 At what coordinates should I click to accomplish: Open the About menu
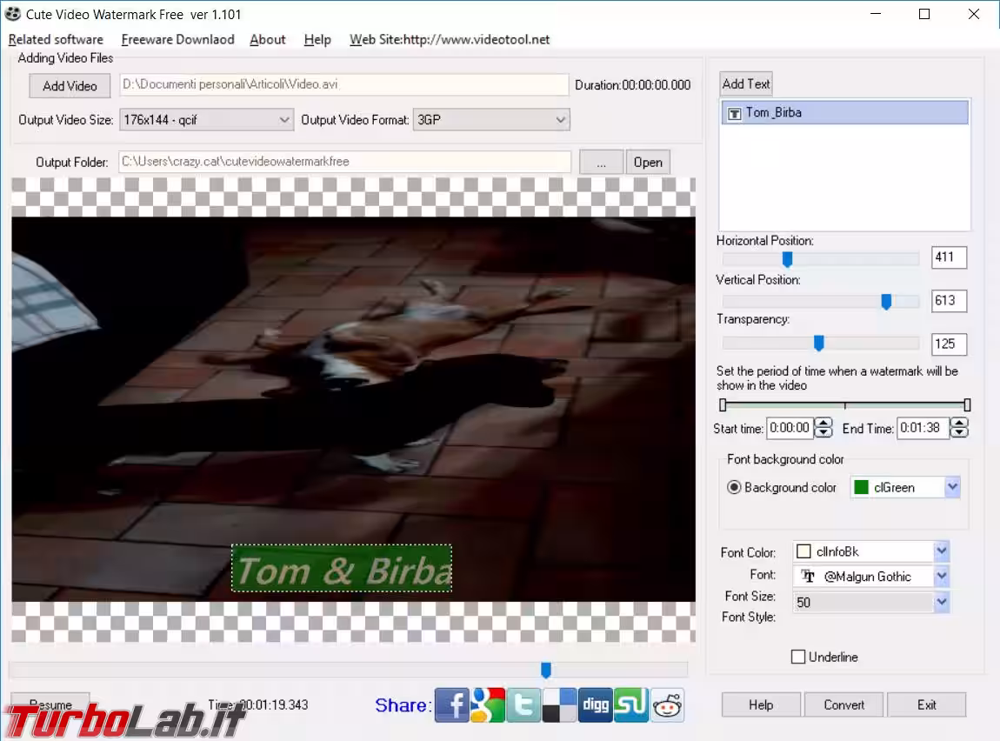click(268, 39)
